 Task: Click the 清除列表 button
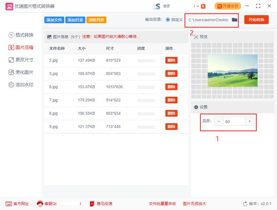(96, 20)
